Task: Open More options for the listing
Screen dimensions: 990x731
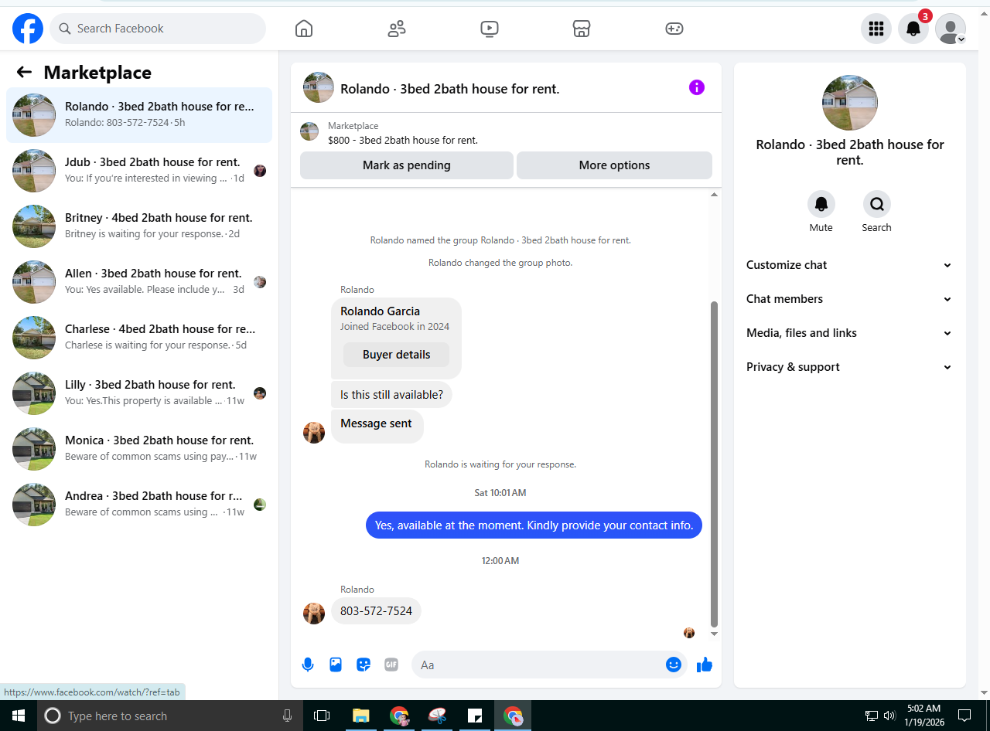Action: [x=614, y=165]
